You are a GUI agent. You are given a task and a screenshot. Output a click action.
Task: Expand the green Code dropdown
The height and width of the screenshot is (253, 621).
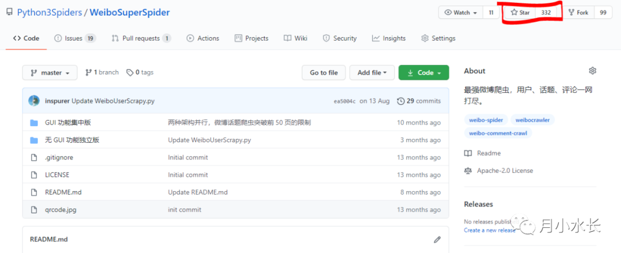click(x=423, y=73)
